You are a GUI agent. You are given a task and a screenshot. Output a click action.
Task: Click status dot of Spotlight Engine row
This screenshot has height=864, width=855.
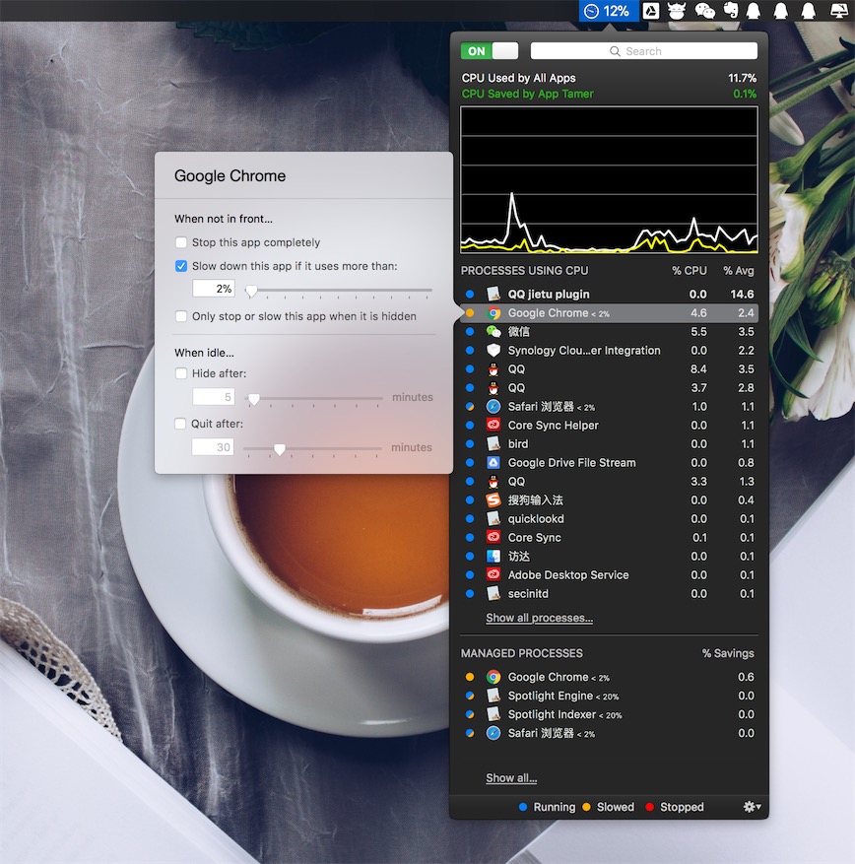pos(470,696)
